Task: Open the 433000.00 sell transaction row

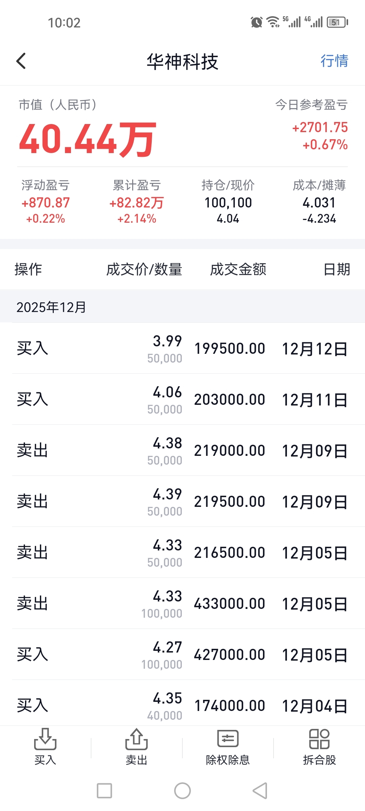Action: (x=182, y=604)
